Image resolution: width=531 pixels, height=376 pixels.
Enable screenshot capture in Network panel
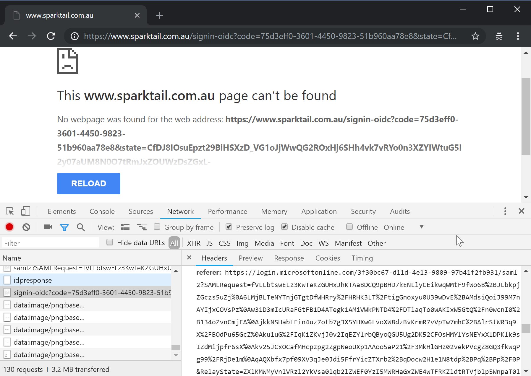pyautogui.click(x=48, y=227)
